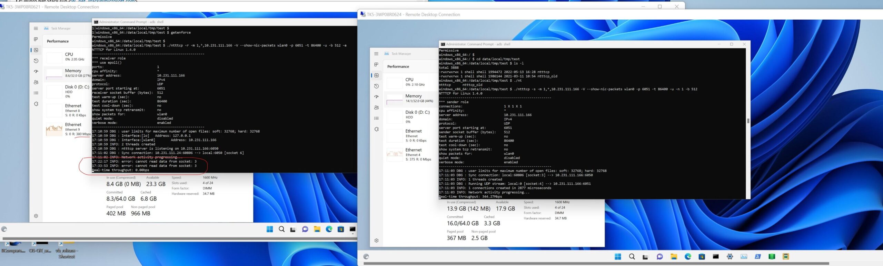Screen dimensions: 883x266
Task: Open hamburger menu in left session's Task Manager
Action: pyautogui.click(x=36, y=28)
